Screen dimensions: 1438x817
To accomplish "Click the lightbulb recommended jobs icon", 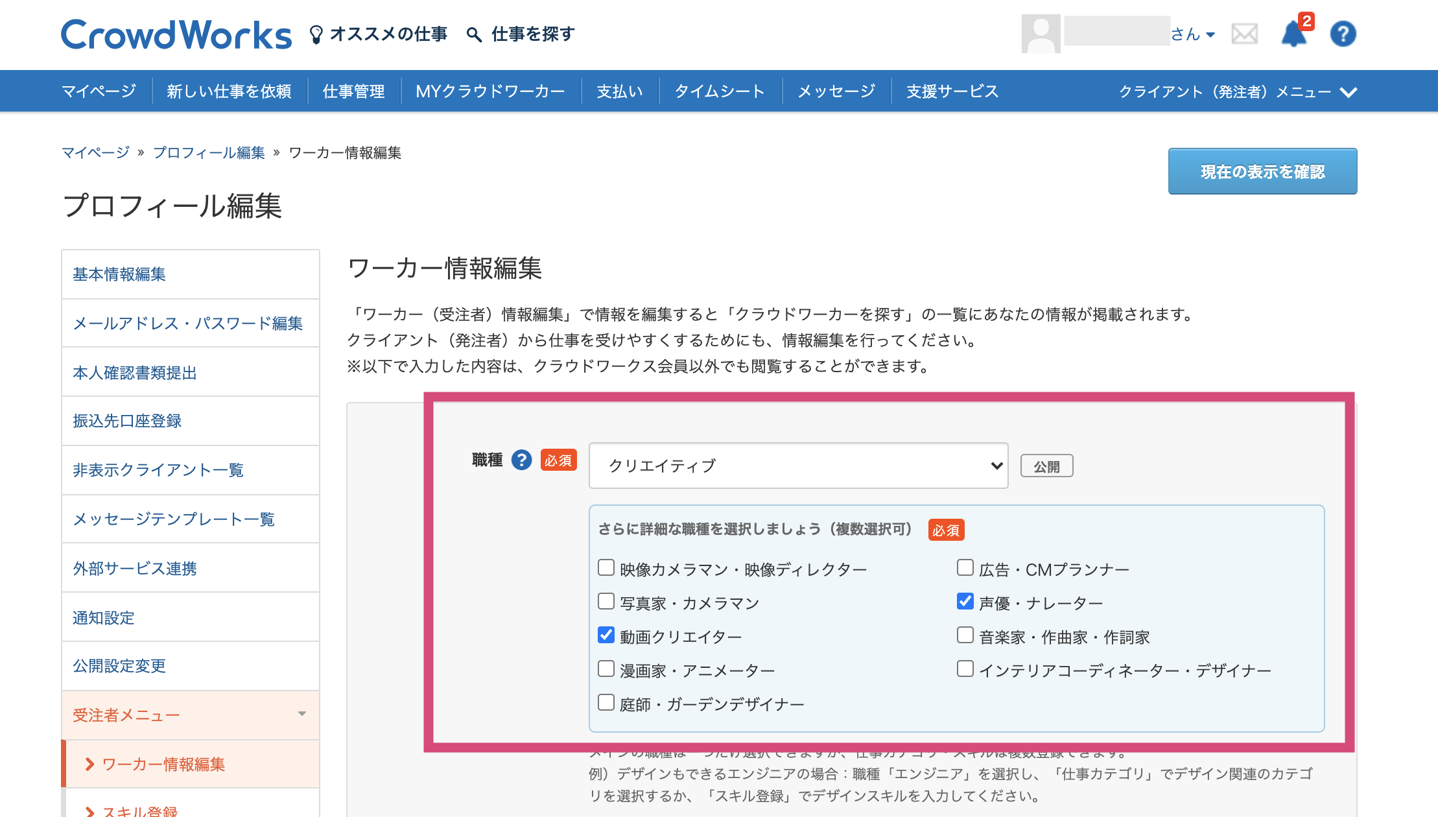I will click(316, 34).
